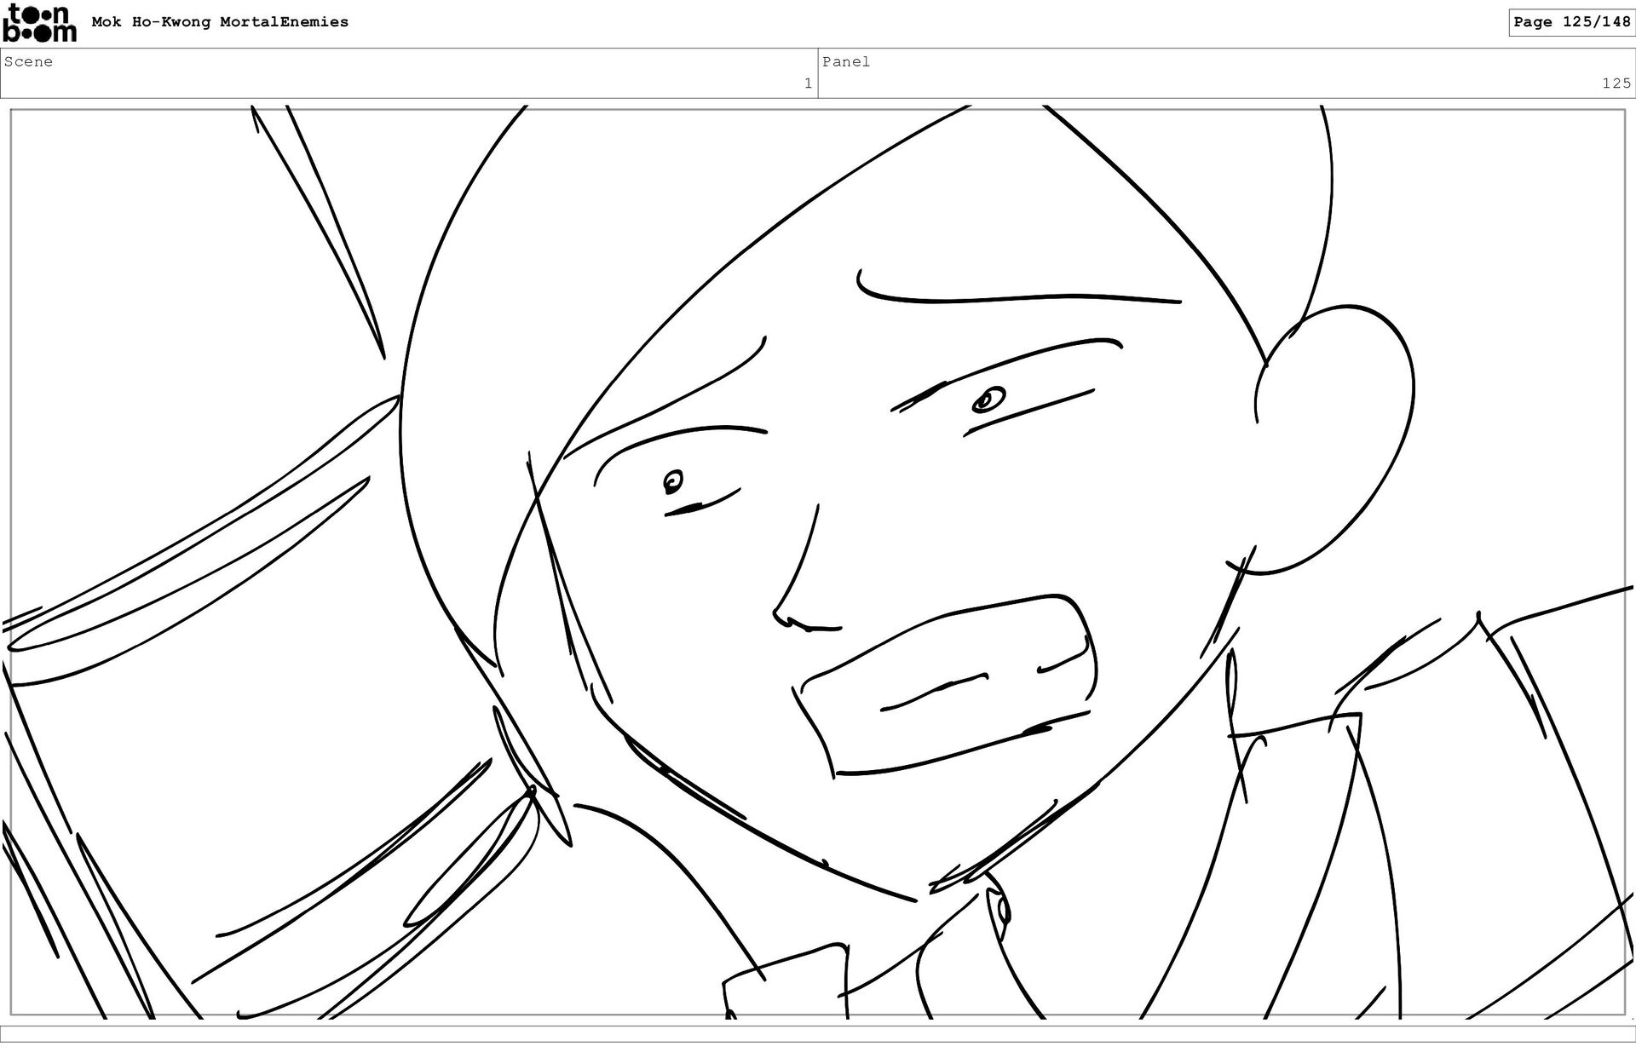1636x1058 pixels.
Task: Click the Toon Boom logo
Action: pos(39,23)
